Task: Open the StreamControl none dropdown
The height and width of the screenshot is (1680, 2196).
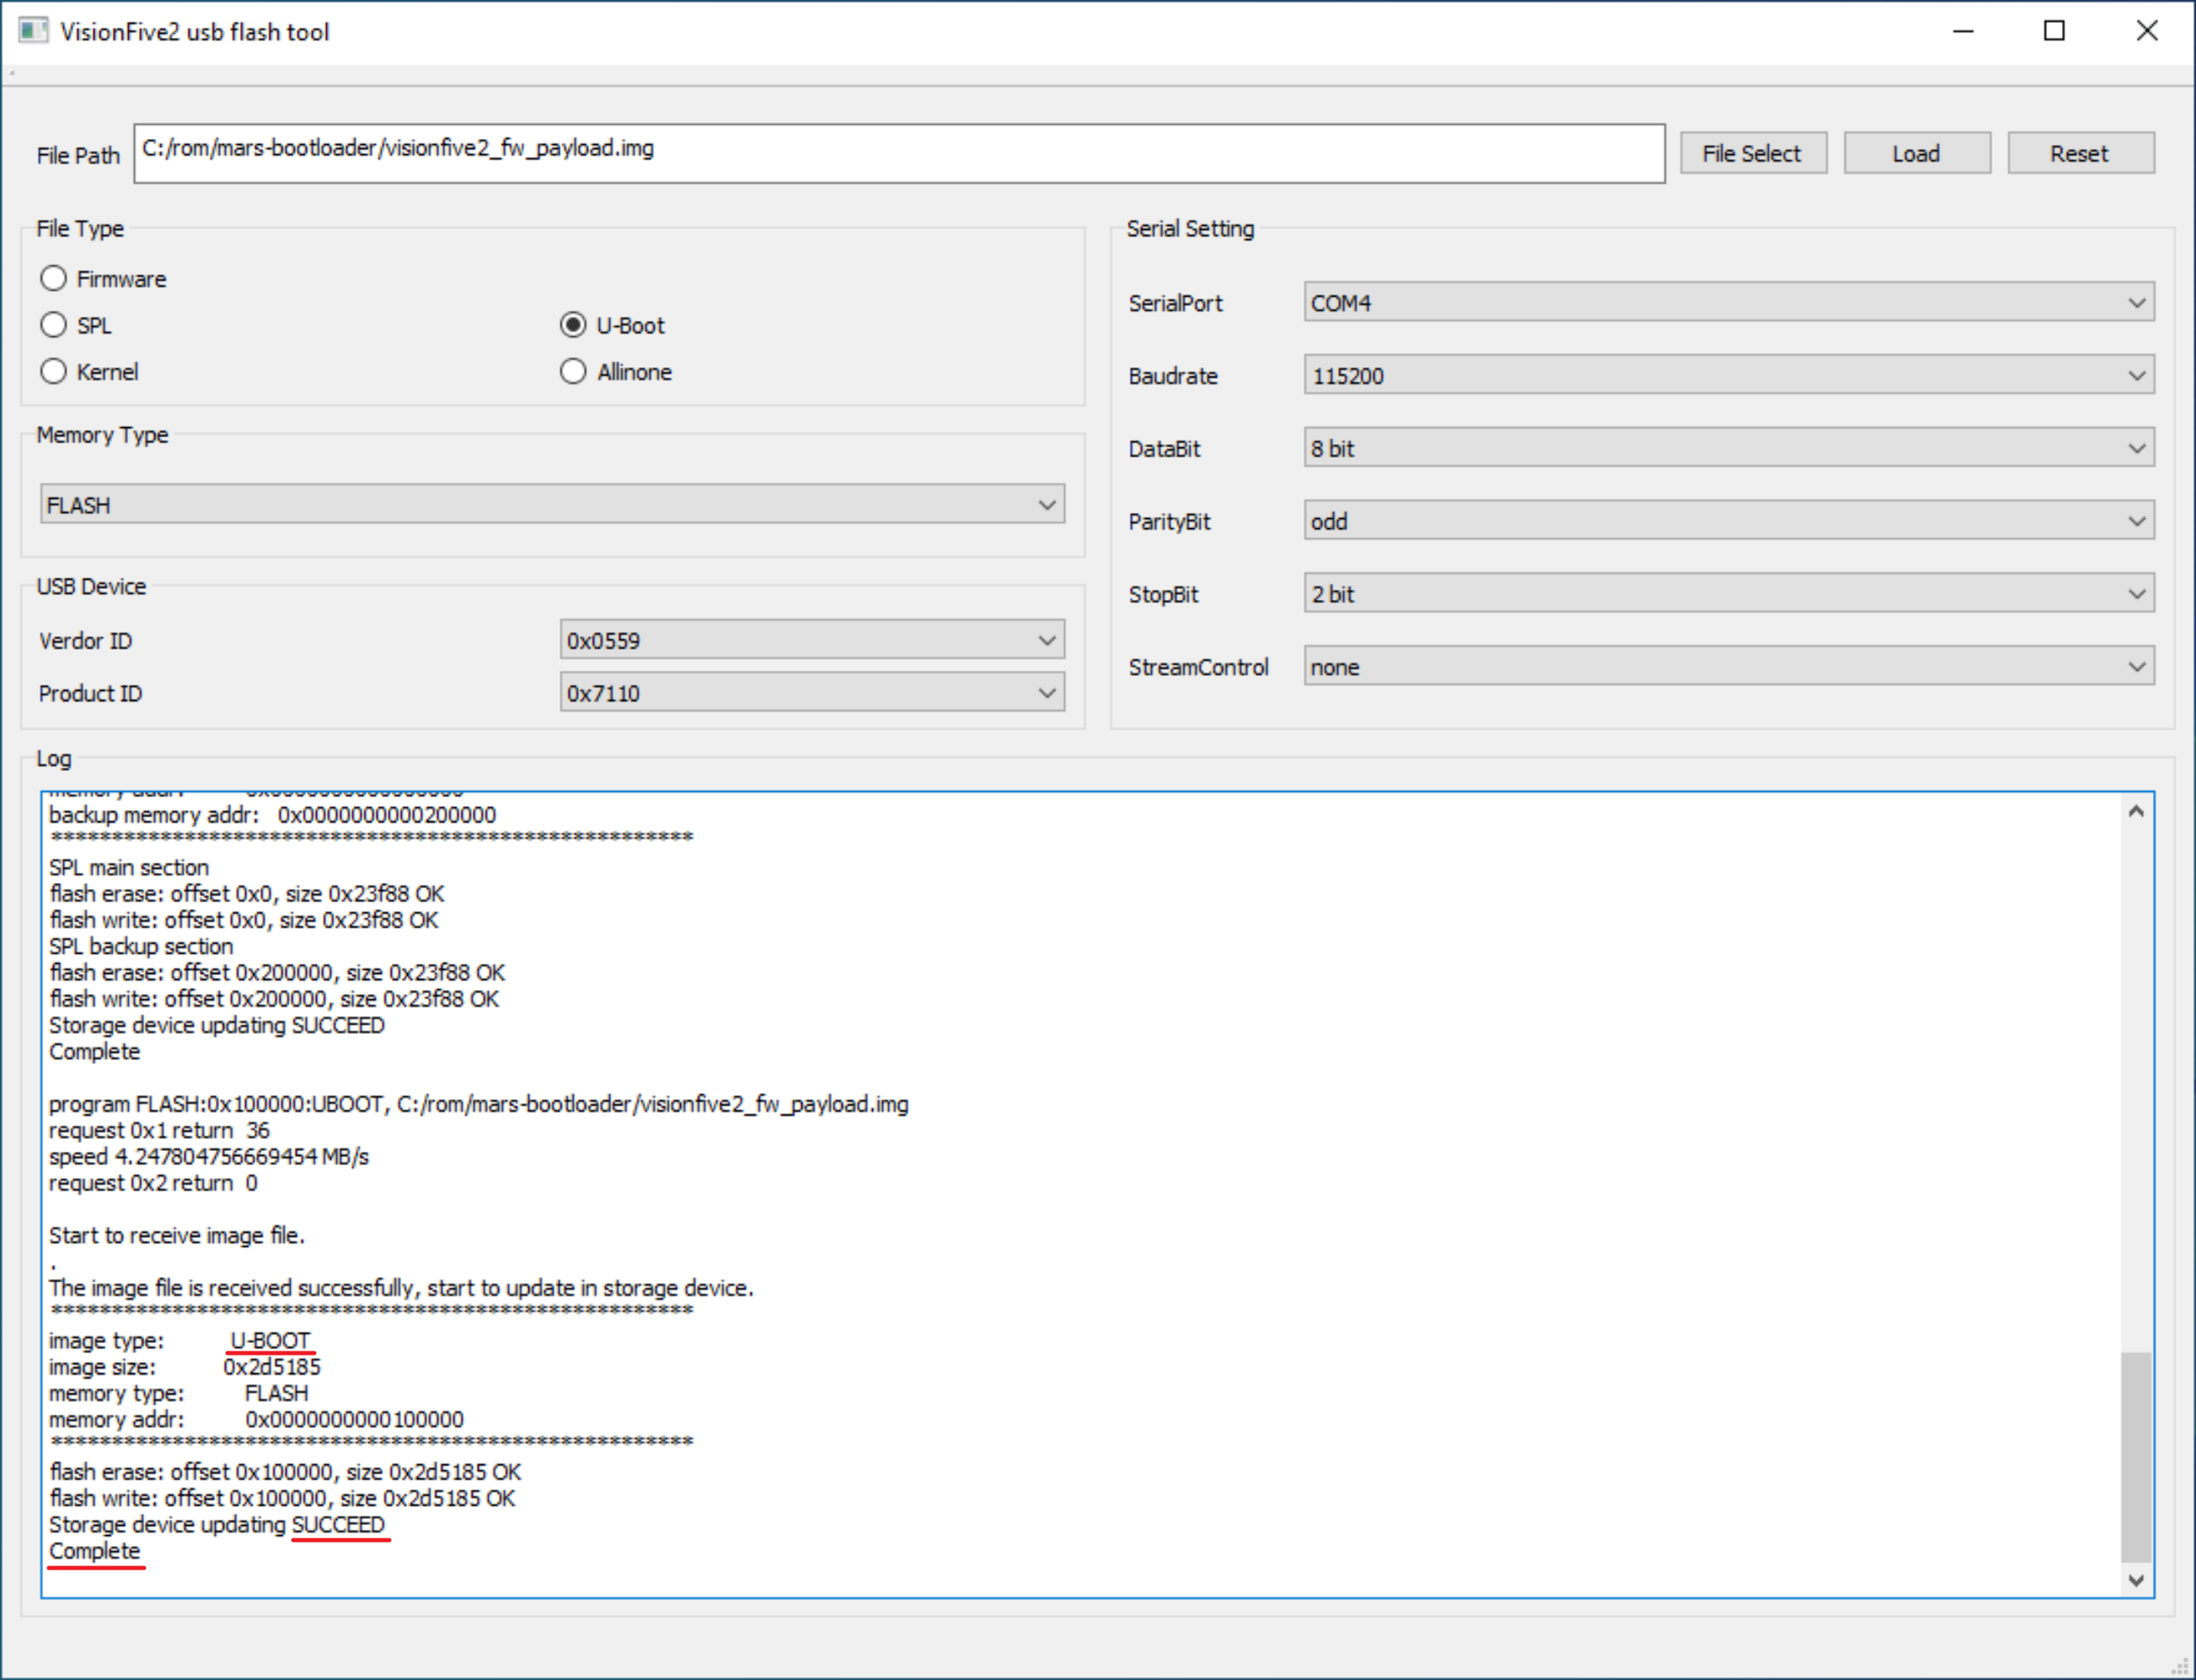Action: (1729, 666)
